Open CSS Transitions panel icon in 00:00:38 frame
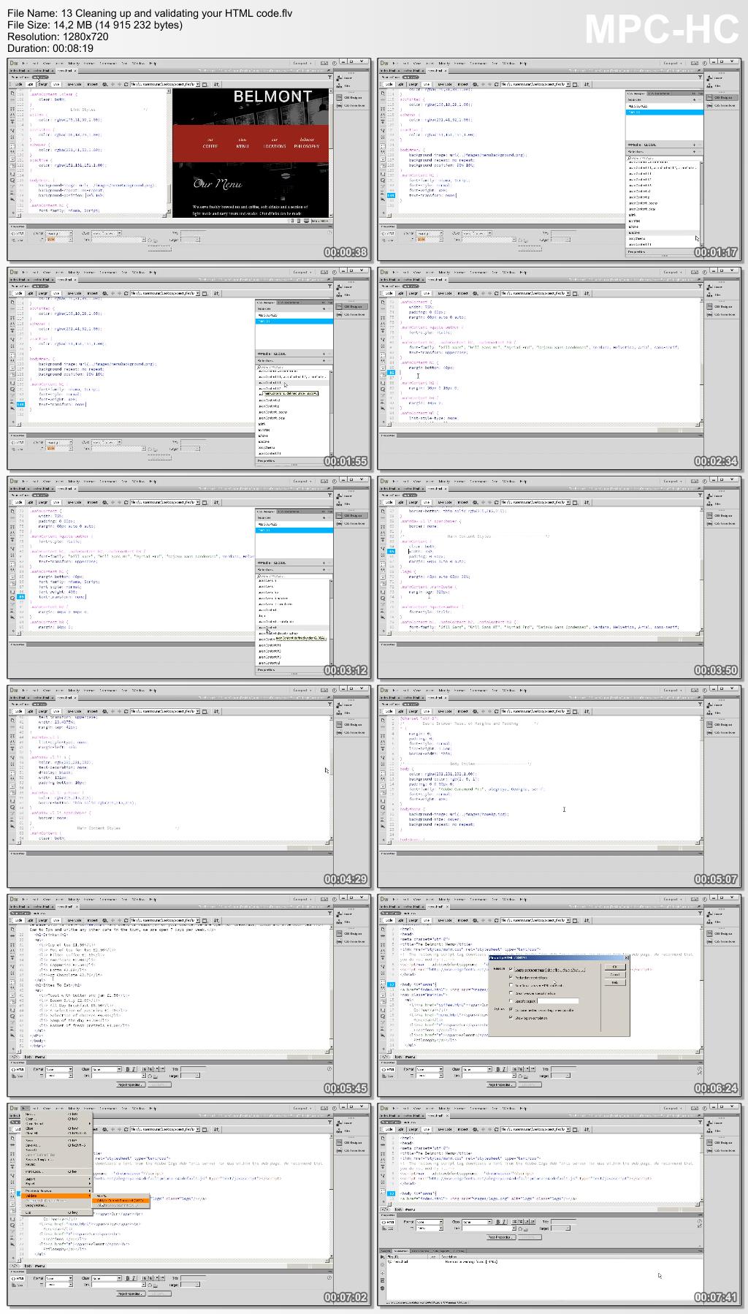The image size is (748, 1314). click(x=339, y=105)
